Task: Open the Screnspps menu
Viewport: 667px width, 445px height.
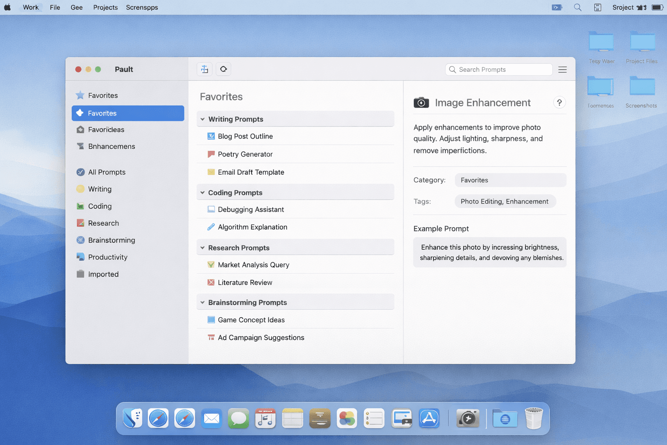Action: [x=142, y=7]
